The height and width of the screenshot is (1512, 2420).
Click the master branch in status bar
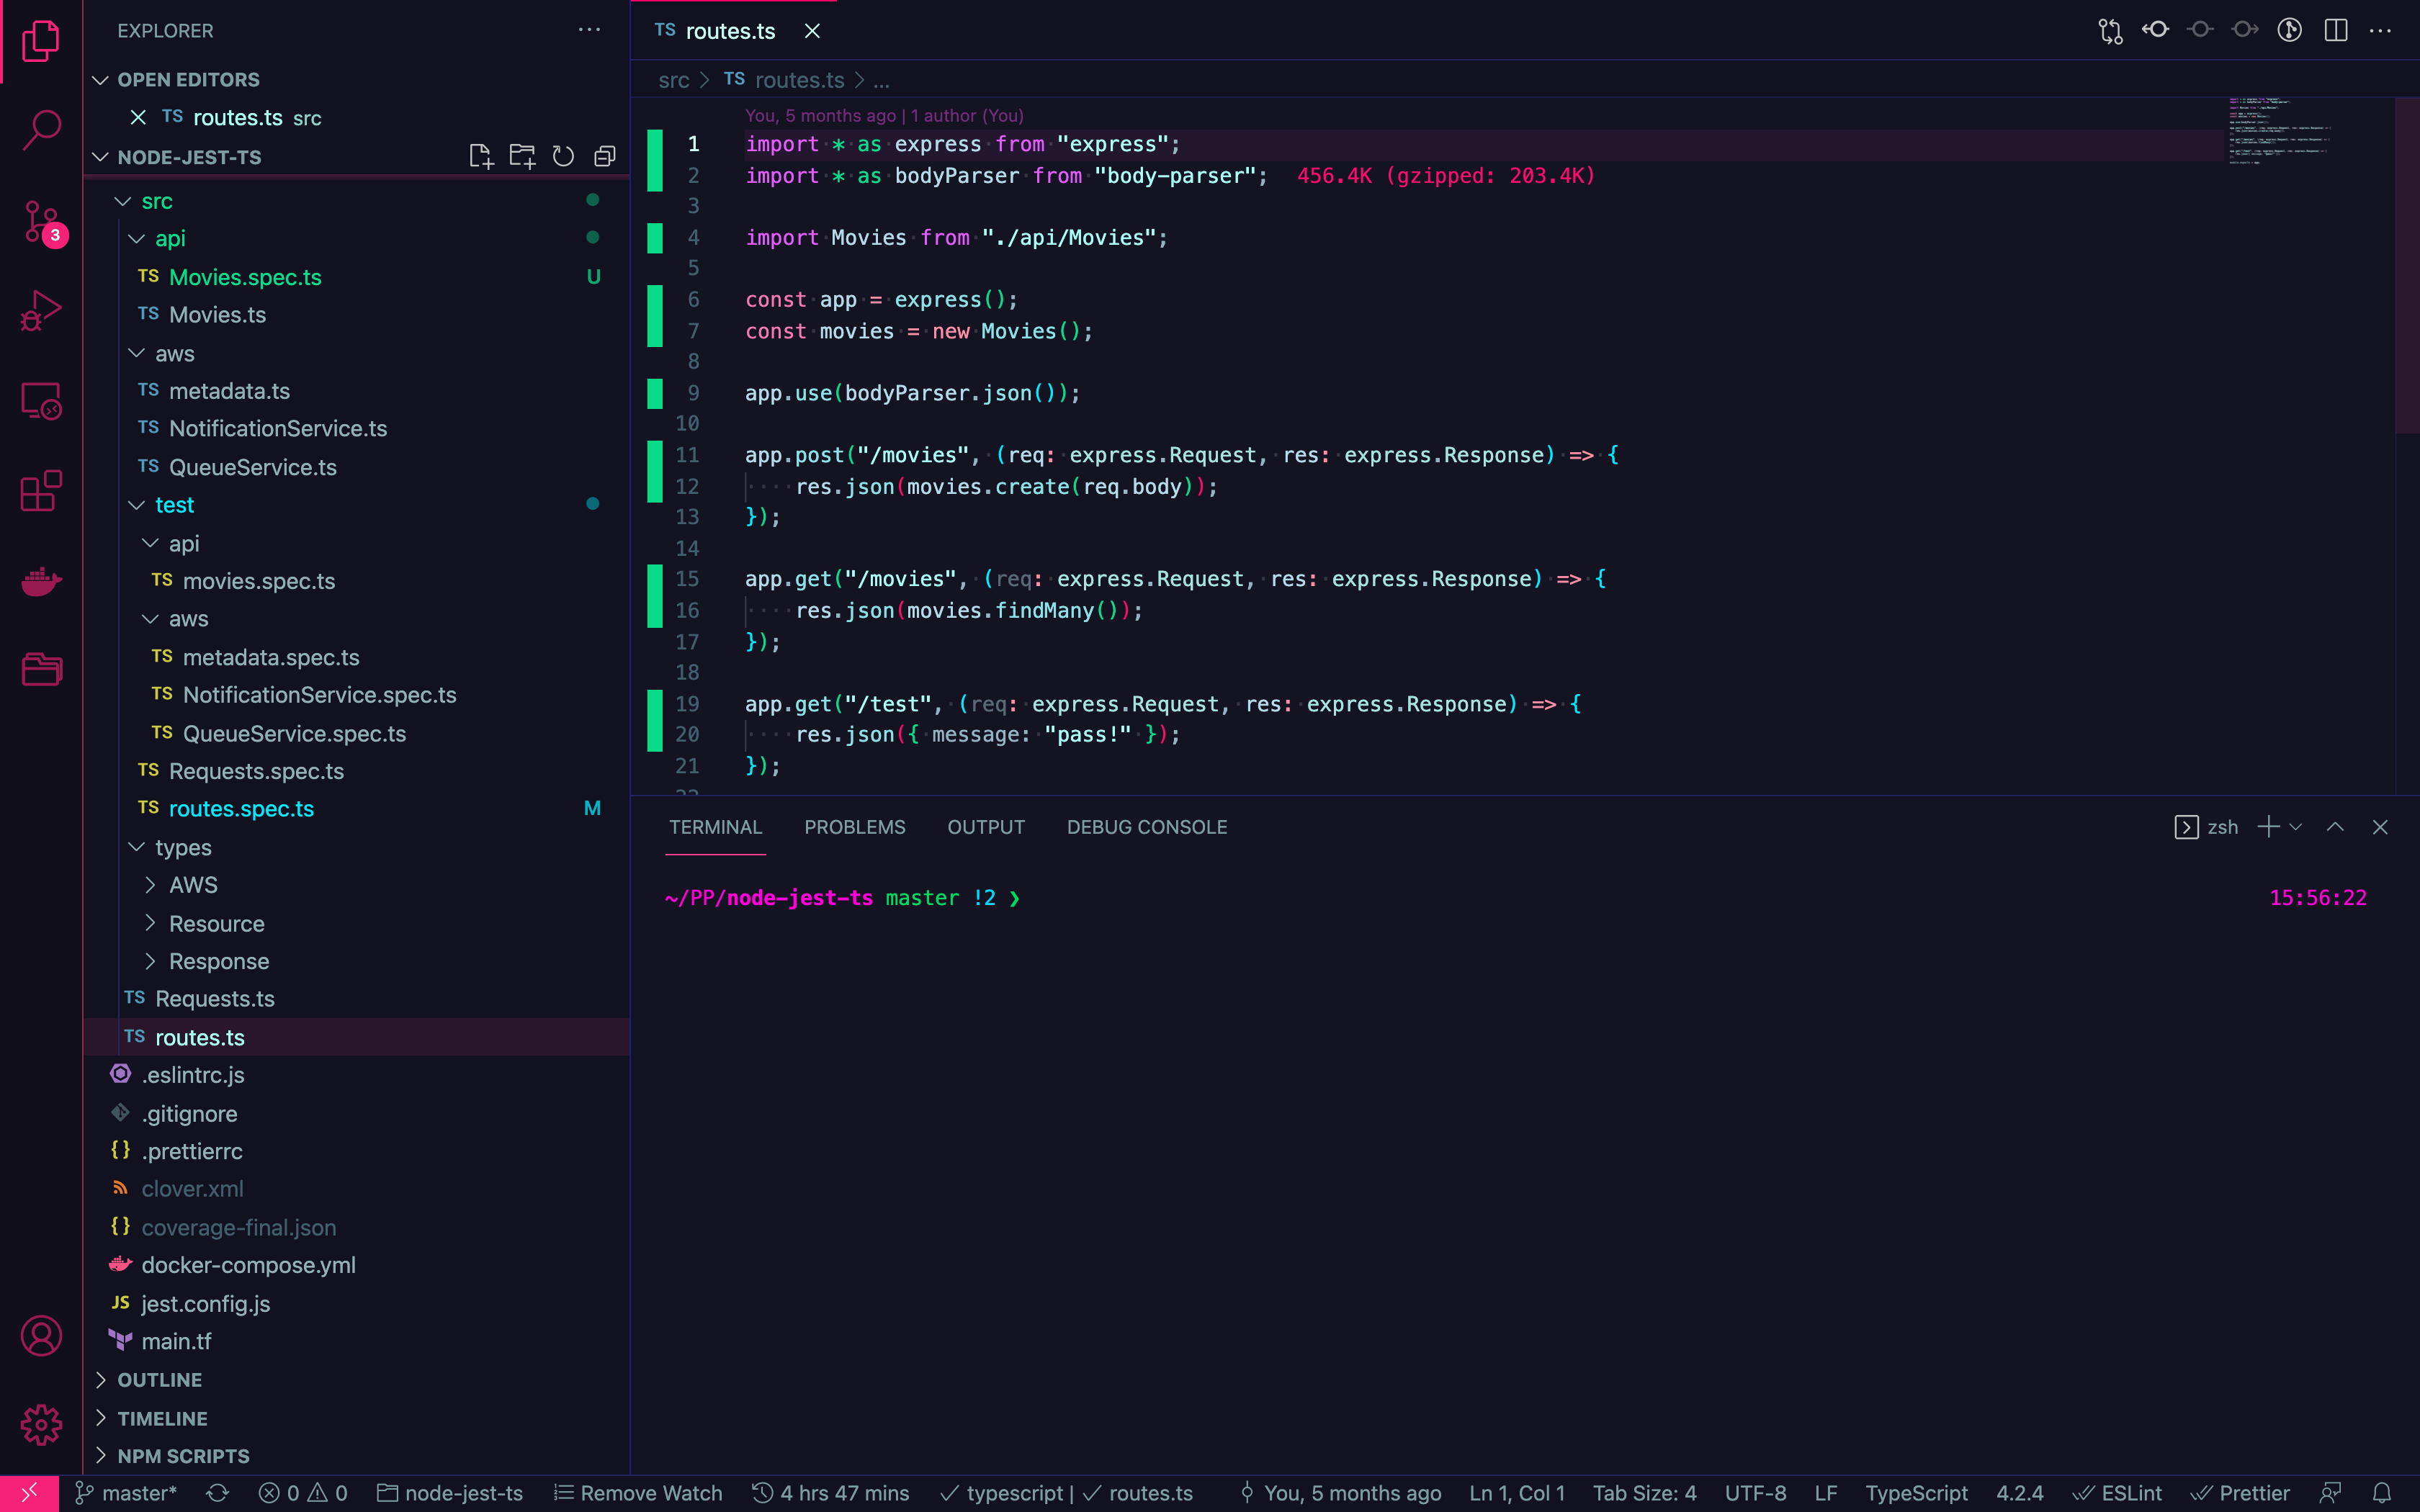[x=127, y=1493]
